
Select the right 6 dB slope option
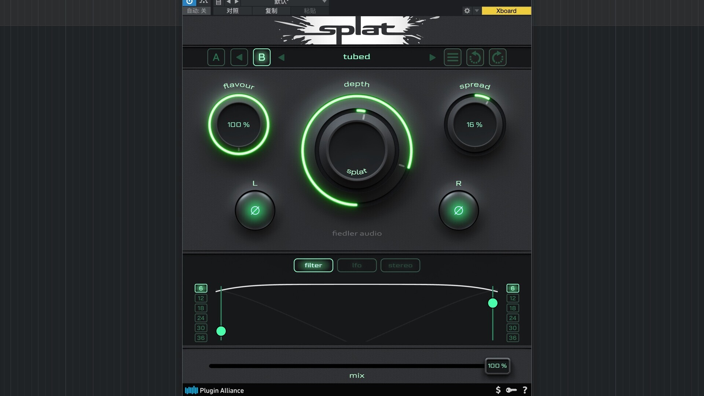click(x=513, y=288)
